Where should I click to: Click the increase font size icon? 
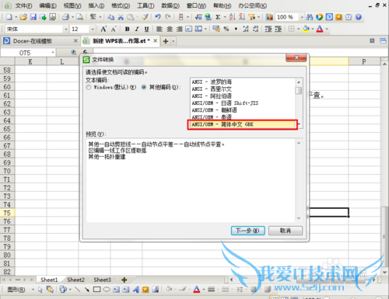(103, 29)
